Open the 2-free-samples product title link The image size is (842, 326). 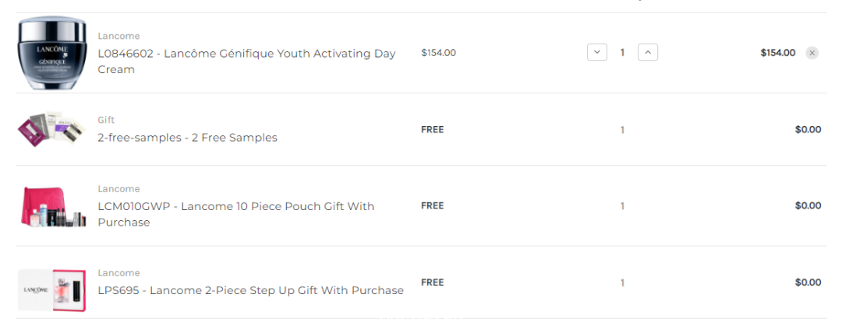(187, 138)
